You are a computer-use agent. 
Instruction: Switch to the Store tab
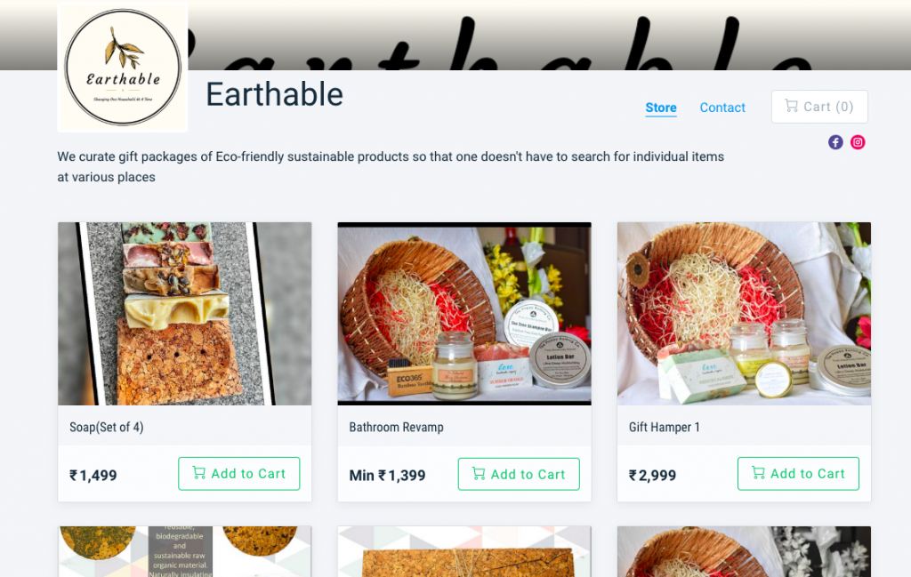[661, 108]
